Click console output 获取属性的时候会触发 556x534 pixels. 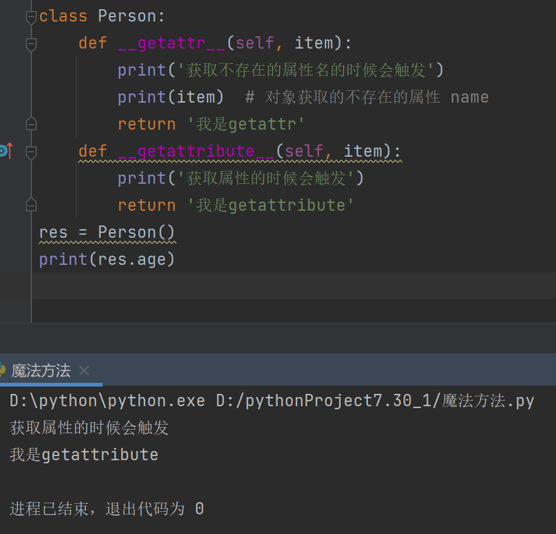tap(89, 428)
